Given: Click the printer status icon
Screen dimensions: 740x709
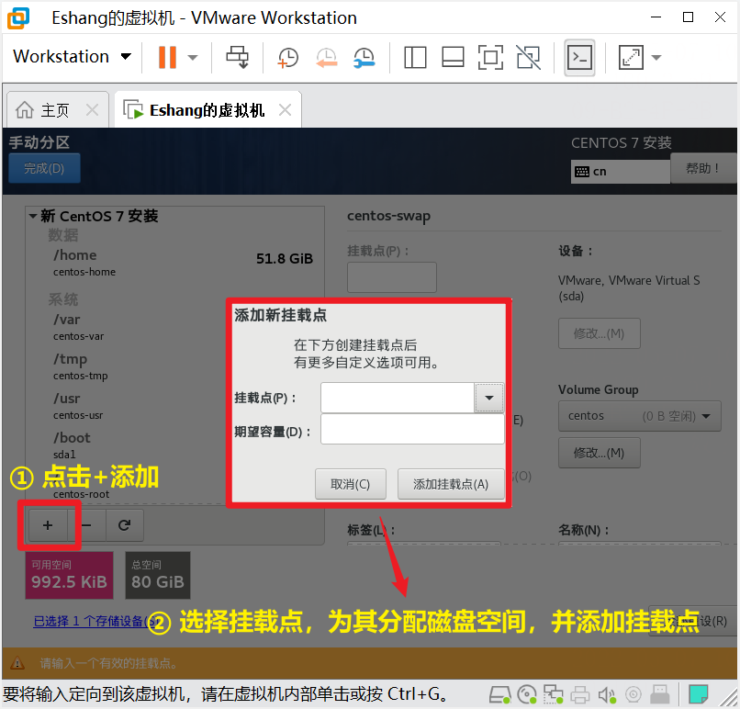Looking at the screenshot, I should coord(580,694).
